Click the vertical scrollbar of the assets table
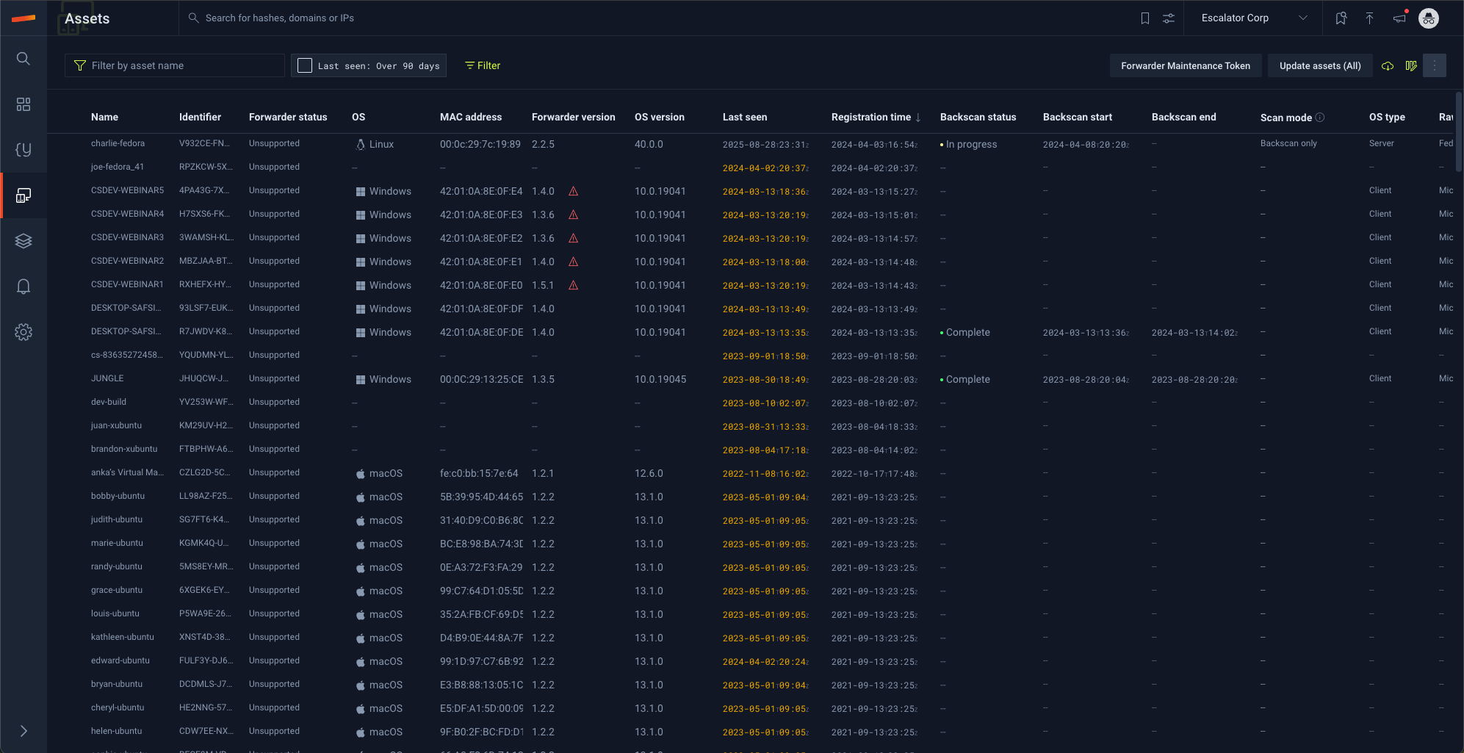The width and height of the screenshot is (1464, 753). tap(1458, 132)
